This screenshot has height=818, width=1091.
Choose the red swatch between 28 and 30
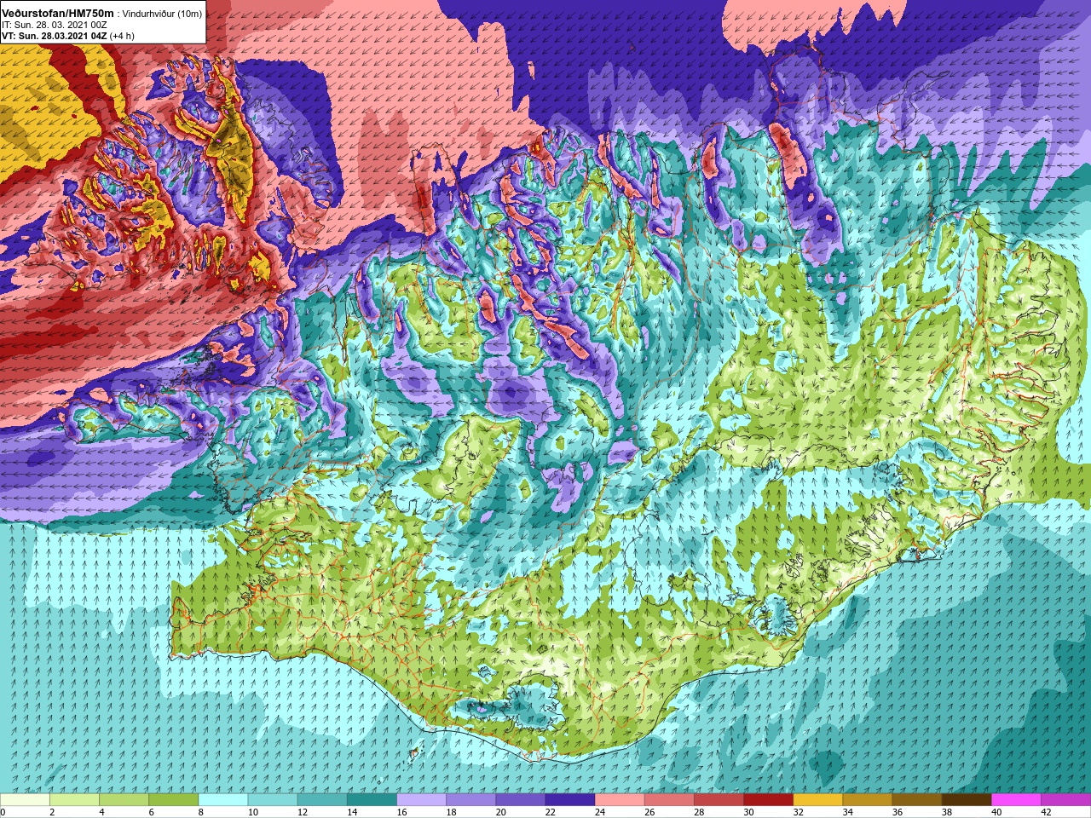point(719,800)
